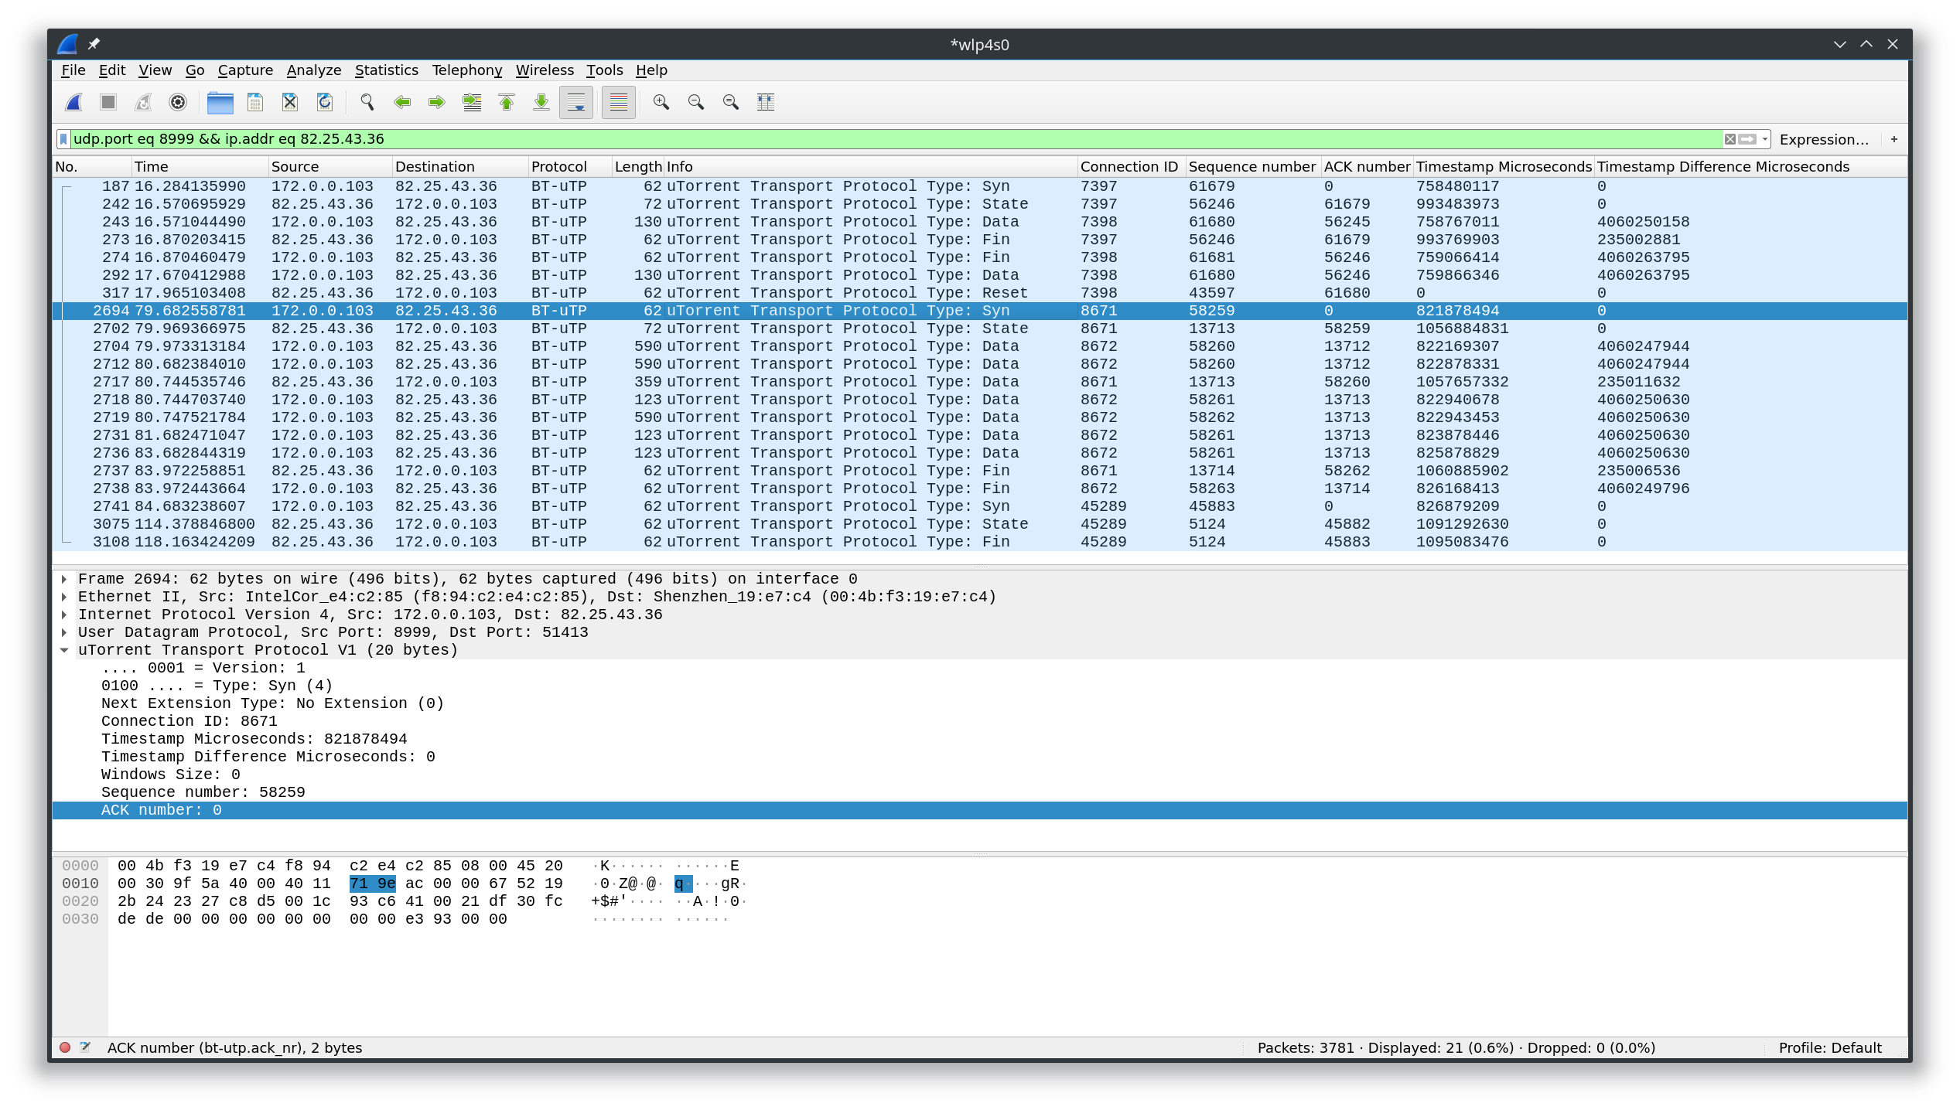The height and width of the screenshot is (1110, 1960).
Task: Go to first packet arrow icon
Action: 507,102
